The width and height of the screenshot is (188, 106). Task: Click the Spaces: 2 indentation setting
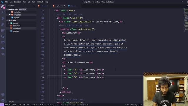pyautogui.click(x=138, y=105)
